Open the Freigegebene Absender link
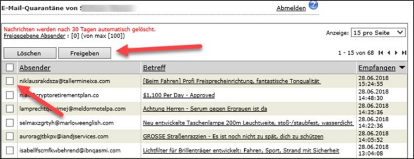The width and height of the screenshot is (414, 159). [34, 36]
